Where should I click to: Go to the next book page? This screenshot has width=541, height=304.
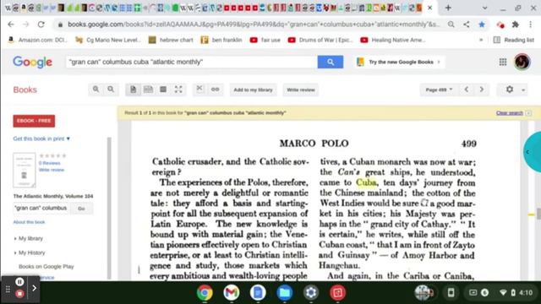pyautogui.click(x=482, y=90)
